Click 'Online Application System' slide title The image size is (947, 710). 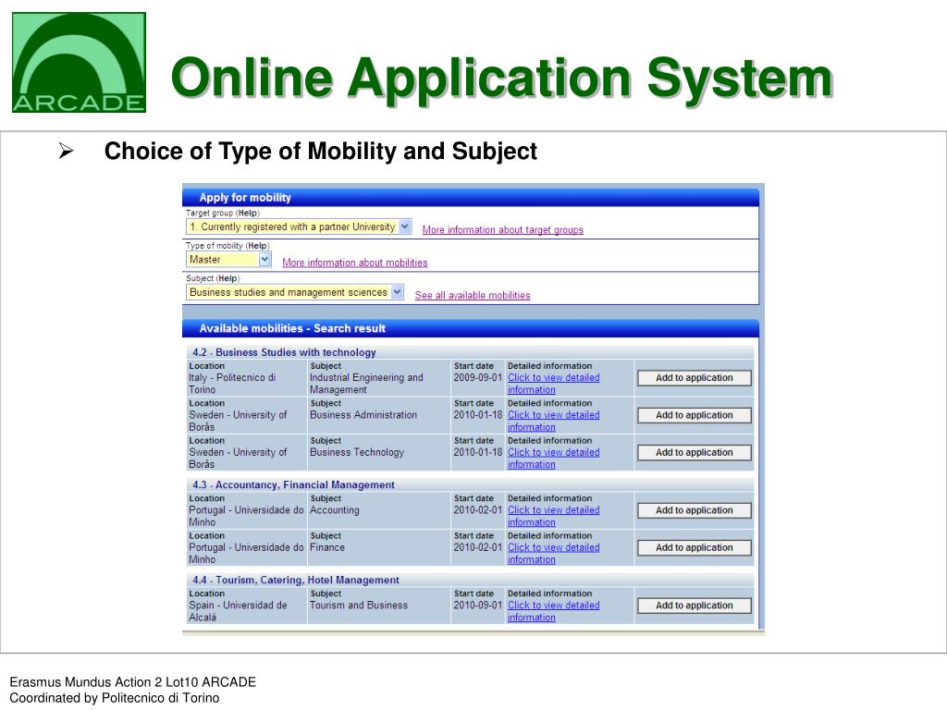point(502,78)
